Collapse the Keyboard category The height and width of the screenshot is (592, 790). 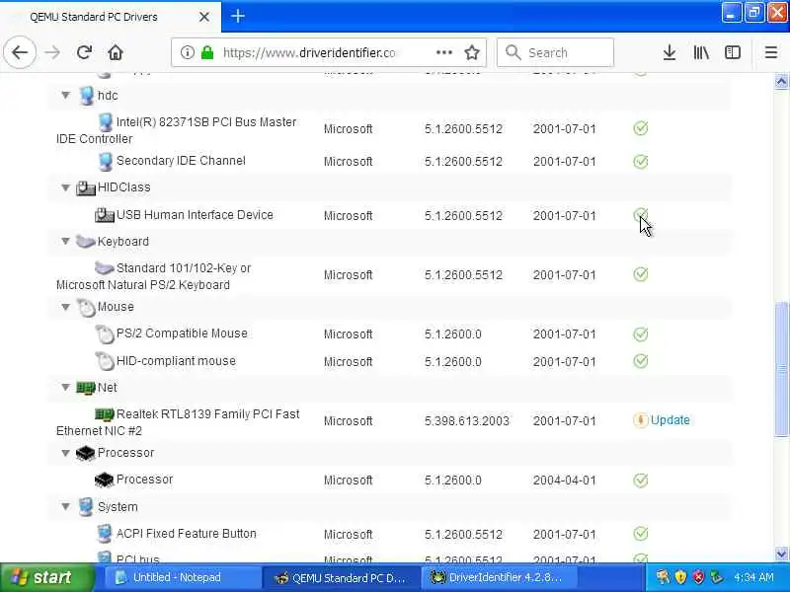coord(65,241)
